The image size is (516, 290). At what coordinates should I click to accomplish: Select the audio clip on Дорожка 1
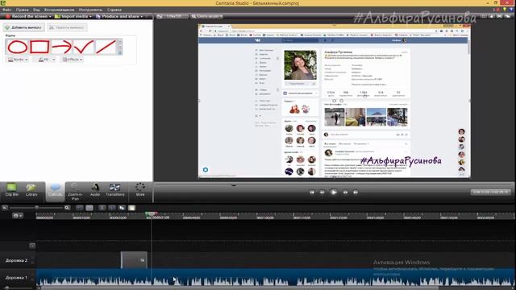275,277
